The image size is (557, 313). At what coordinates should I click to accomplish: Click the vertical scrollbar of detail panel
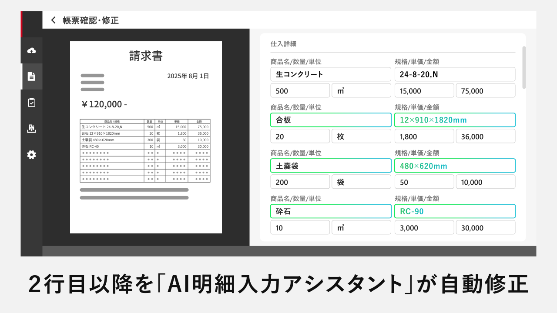(x=524, y=67)
